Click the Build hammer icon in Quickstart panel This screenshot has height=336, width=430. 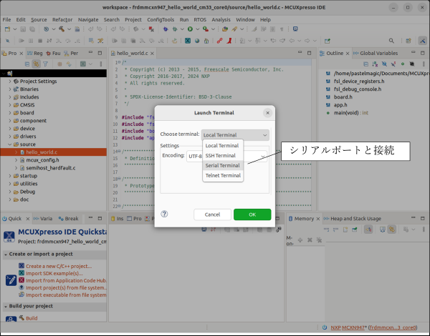coord(21,318)
